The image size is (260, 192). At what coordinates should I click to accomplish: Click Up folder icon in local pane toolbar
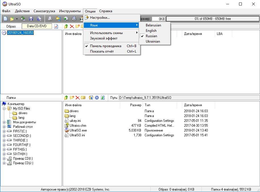tap(66, 97)
